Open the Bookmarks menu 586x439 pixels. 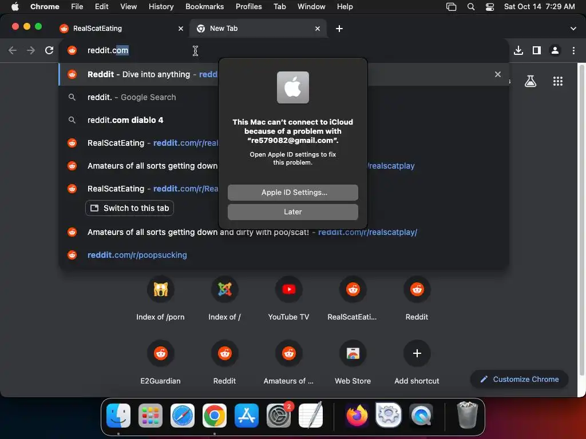(204, 7)
